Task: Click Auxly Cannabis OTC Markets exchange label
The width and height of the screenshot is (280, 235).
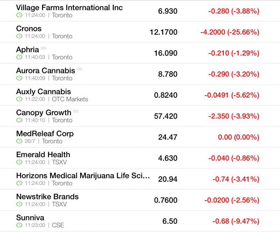Action: click(70, 99)
